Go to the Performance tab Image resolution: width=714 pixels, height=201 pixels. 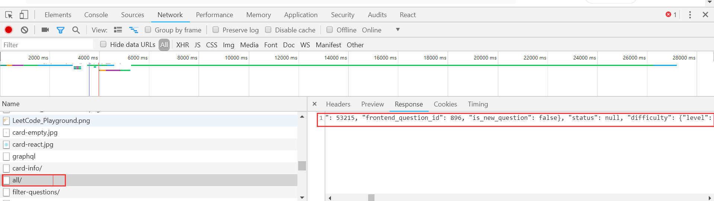tap(214, 15)
